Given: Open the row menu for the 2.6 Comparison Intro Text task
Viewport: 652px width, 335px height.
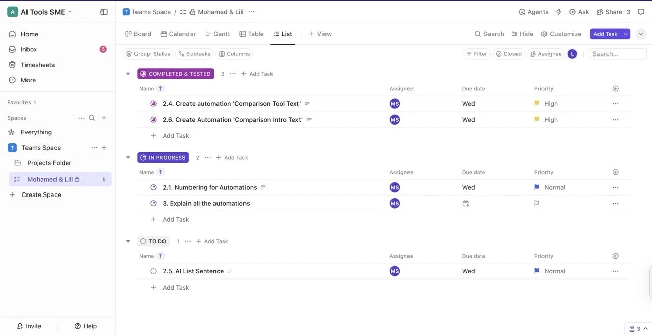Looking at the screenshot, I should tap(616, 120).
